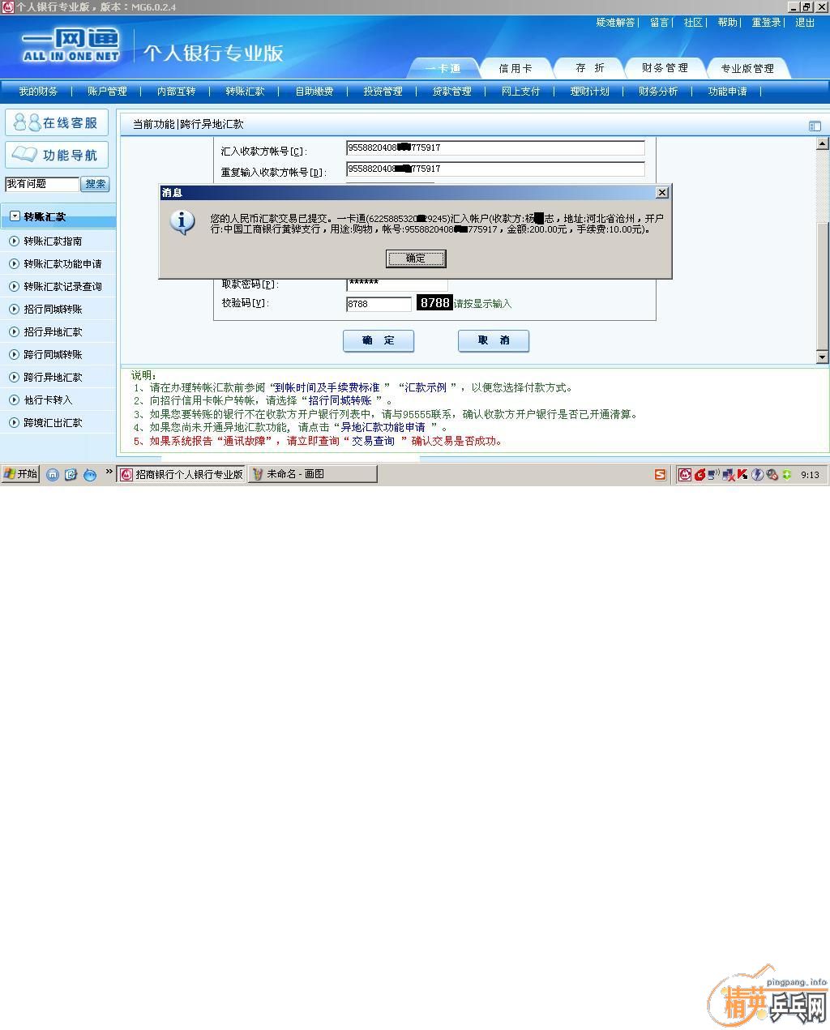Switch to the 一卡通 tab

click(443, 68)
